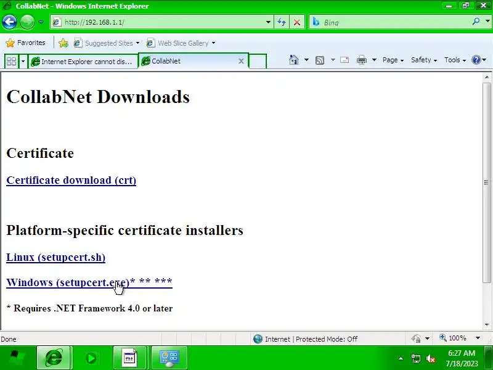This screenshot has height=370, width=493.
Task: Click 'Platform-specific certificate installers' heading
Action: point(125,230)
